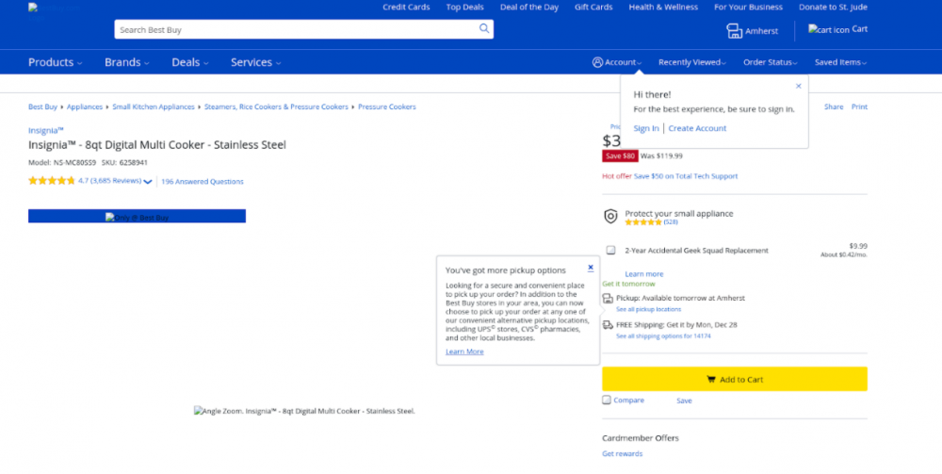Open 196 Answered Questions
The width and height of the screenshot is (942, 474).
click(202, 182)
